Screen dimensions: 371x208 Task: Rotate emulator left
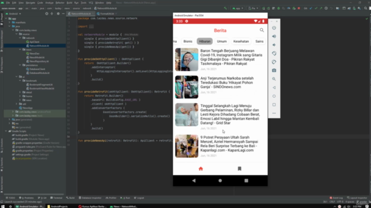[x=274, y=53]
